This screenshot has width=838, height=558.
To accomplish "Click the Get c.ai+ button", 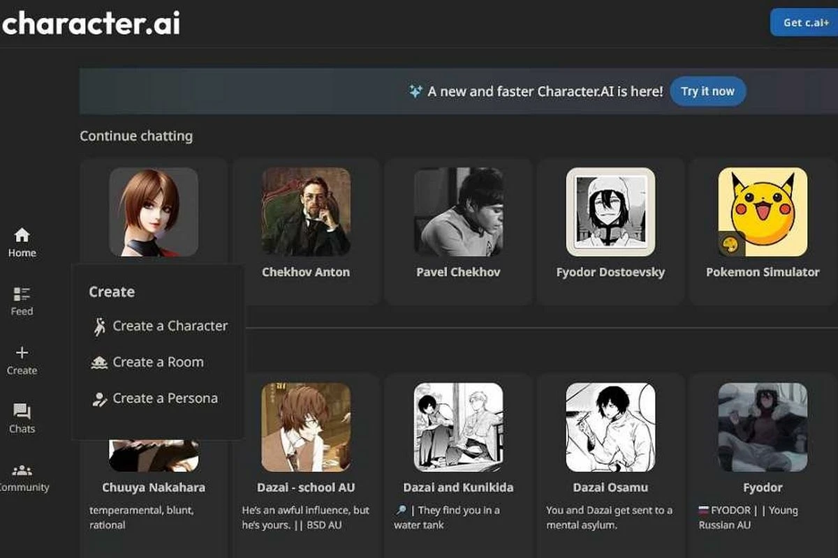I will [x=804, y=22].
